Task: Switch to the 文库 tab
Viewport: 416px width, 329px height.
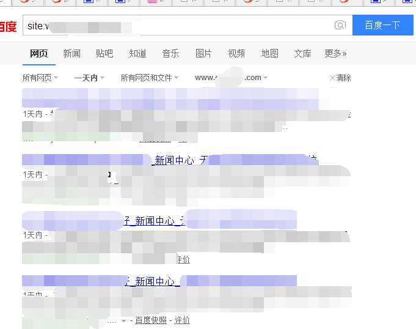Action: point(303,54)
